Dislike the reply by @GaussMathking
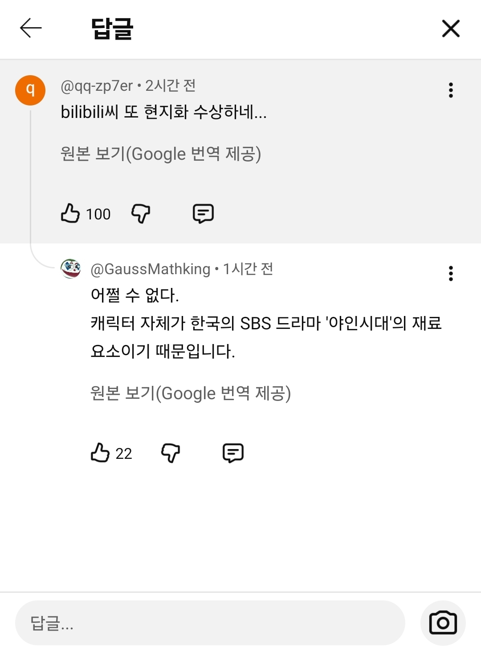Viewport: 481px width, 656px height. (171, 453)
